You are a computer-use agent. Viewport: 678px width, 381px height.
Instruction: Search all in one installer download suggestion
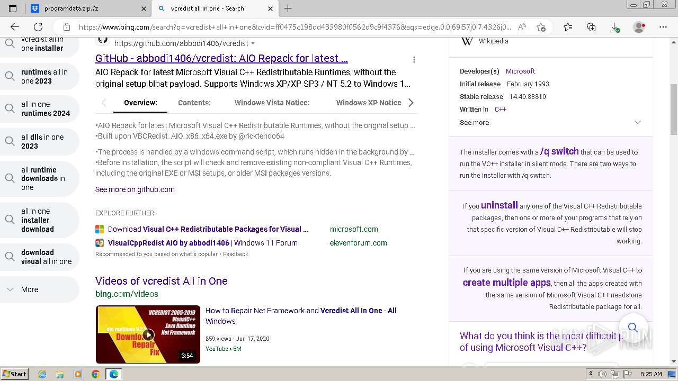(39, 220)
